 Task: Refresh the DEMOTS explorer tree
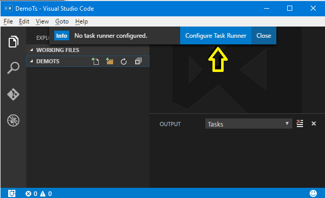[x=124, y=61]
